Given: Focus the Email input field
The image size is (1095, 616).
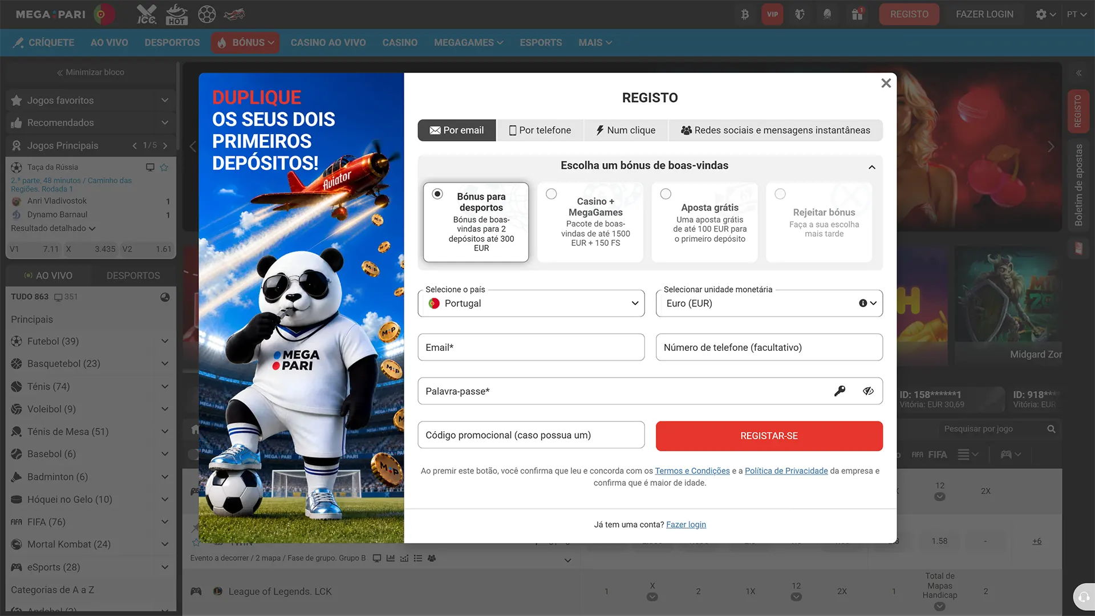Looking at the screenshot, I should [x=531, y=347].
